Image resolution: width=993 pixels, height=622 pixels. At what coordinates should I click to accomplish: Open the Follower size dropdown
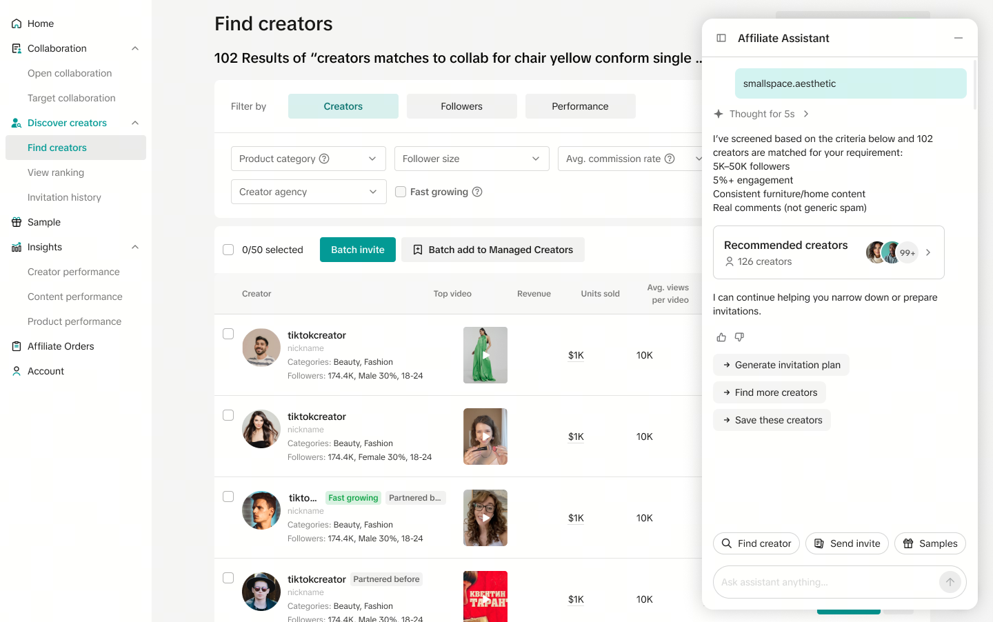click(472, 159)
